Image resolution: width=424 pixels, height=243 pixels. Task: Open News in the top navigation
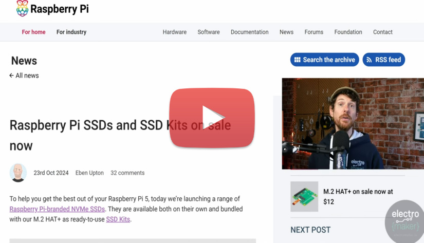click(x=286, y=32)
